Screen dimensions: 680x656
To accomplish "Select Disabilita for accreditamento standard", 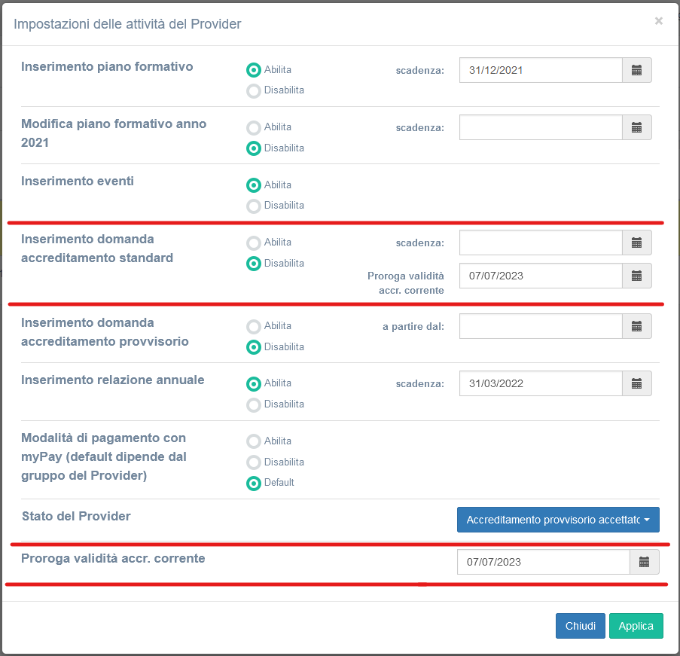I will pos(254,264).
